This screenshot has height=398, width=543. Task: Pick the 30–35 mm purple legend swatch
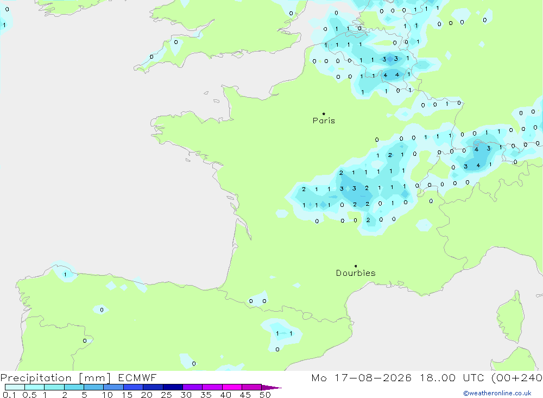click(193, 387)
